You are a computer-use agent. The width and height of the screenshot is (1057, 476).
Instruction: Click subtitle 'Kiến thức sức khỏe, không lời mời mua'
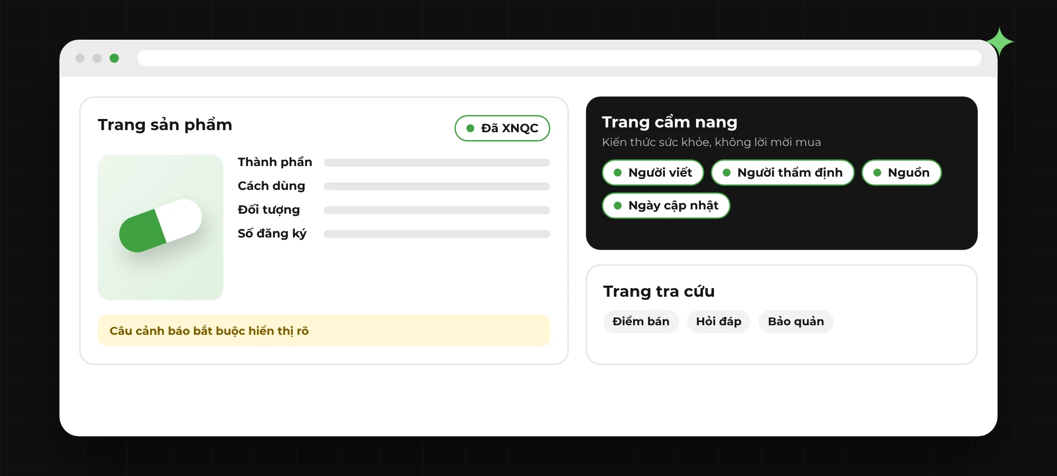point(711,142)
